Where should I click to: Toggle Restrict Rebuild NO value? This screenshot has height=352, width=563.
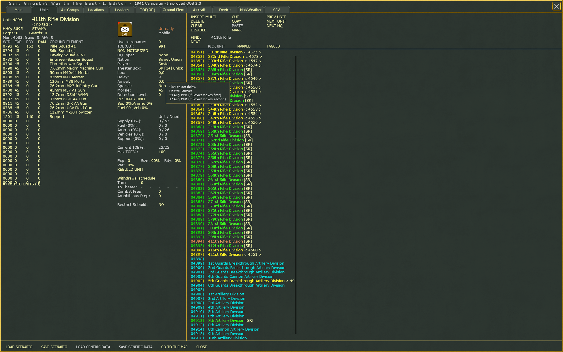161,205
